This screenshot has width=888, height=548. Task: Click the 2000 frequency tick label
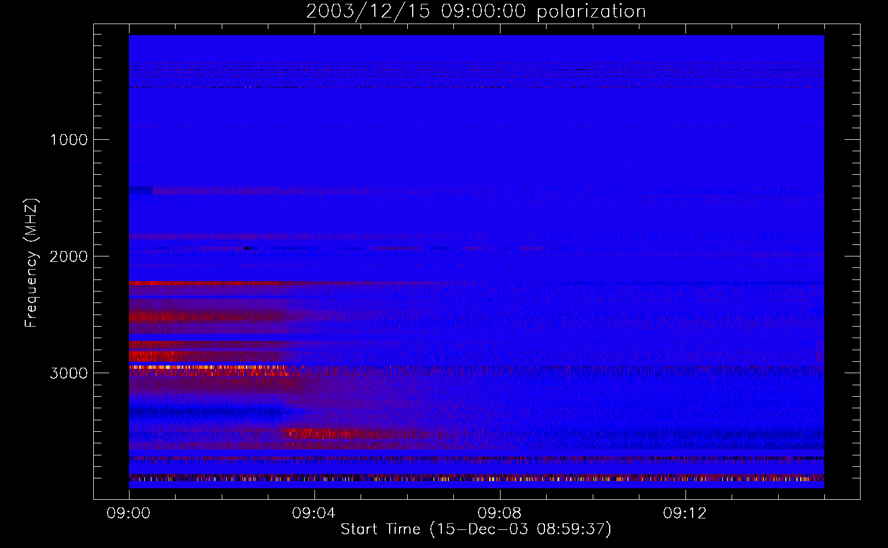[69, 256]
